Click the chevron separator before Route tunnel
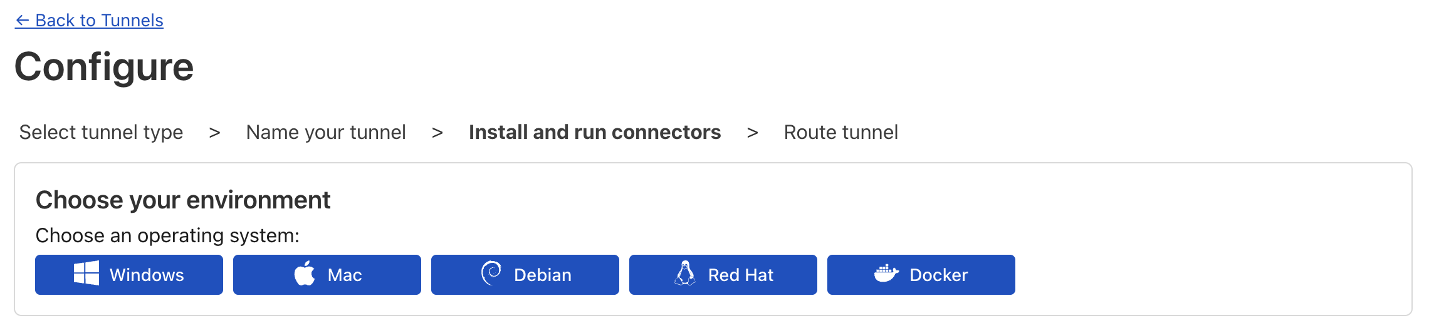Image resolution: width=1429 pixels, height=333 pixels. coord(753,133)
